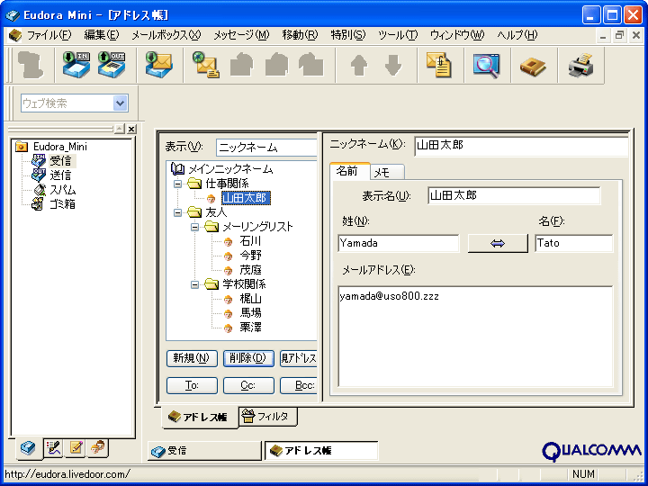Click the grayed up arrow toolbar icon
The height and width of the screenshot is (486, 648).
pyautogui.click(x=359, y=66)
